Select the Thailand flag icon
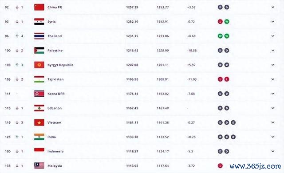284x173 pixels. [x=39, y=36]
